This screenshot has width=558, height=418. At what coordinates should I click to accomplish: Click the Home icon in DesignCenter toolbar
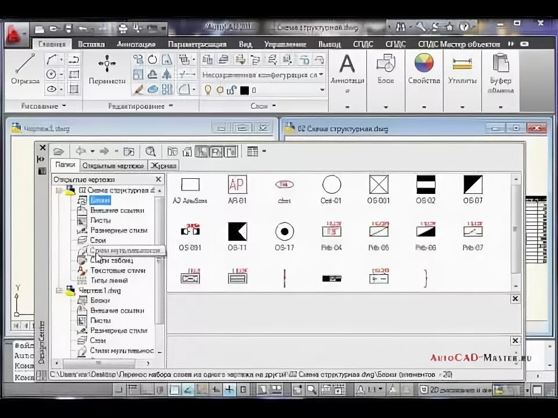click(187, 152)
